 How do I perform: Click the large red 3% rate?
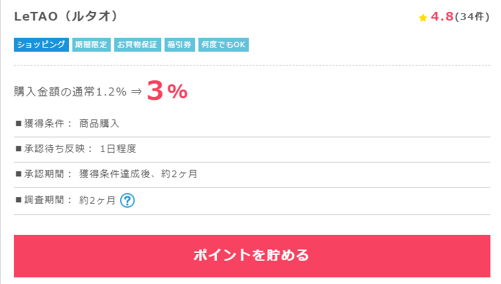167,91
